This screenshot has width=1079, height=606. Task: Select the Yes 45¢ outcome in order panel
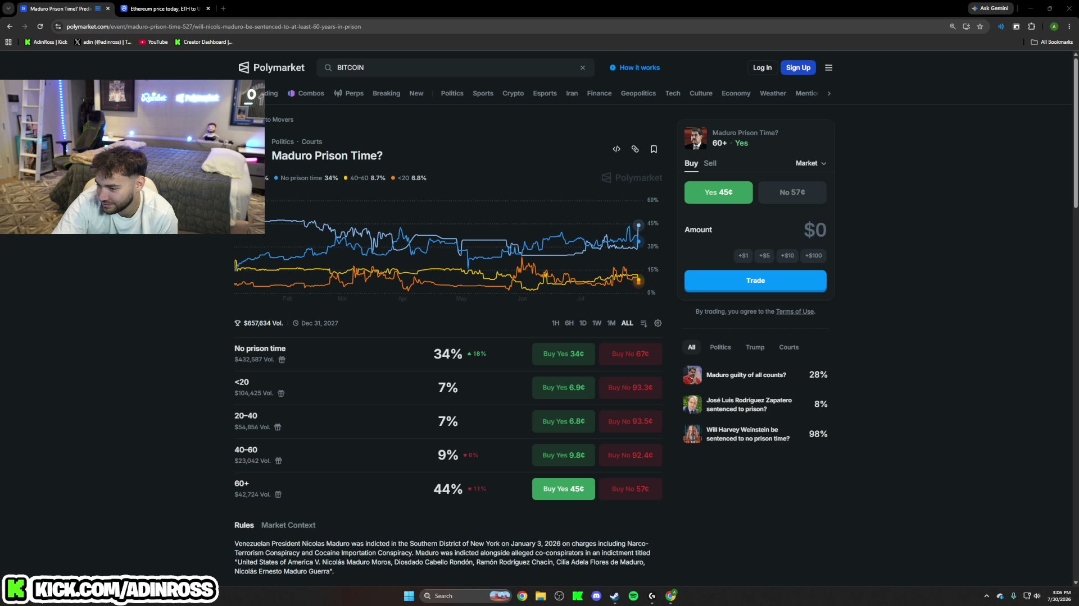718,192
